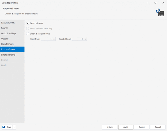Open the Options wizard page
Viewport: 167px width, 131px height.
click(x=5, y=39)
